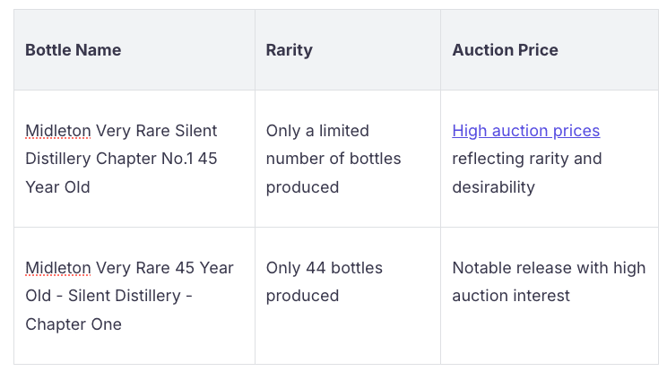Click the "Chapter One" text
The height and width of the screenshot is (380, 667).
(x=73, y=324)
